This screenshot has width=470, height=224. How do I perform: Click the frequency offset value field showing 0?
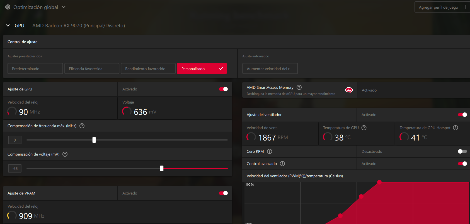[15, 140]
